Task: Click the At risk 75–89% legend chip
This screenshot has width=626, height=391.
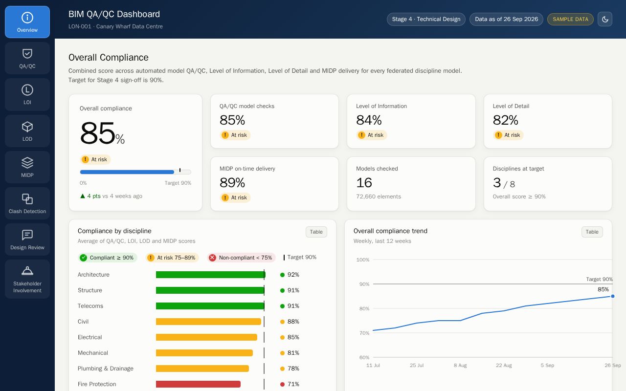Action: coord(173,258)
